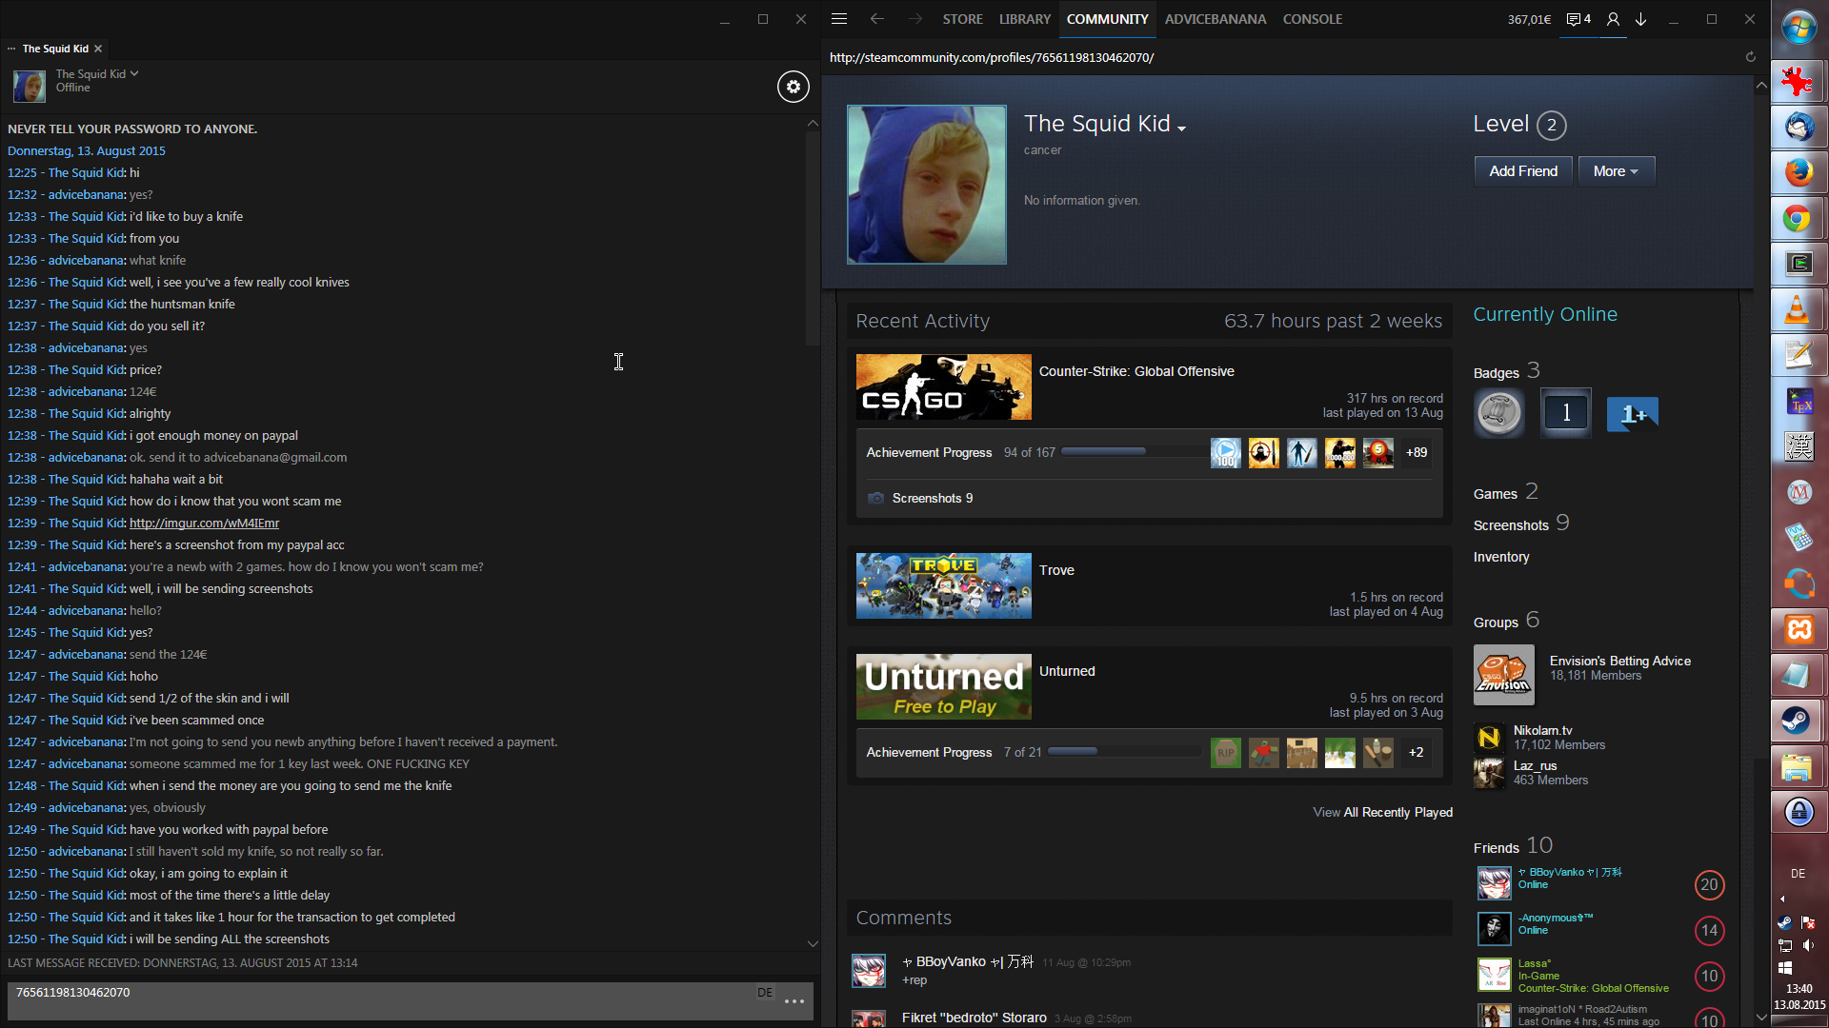This screenshot has width=1829, height=1028.
Task: Click the Steam icon in Windows taskbar
Action: (1798, 721)
